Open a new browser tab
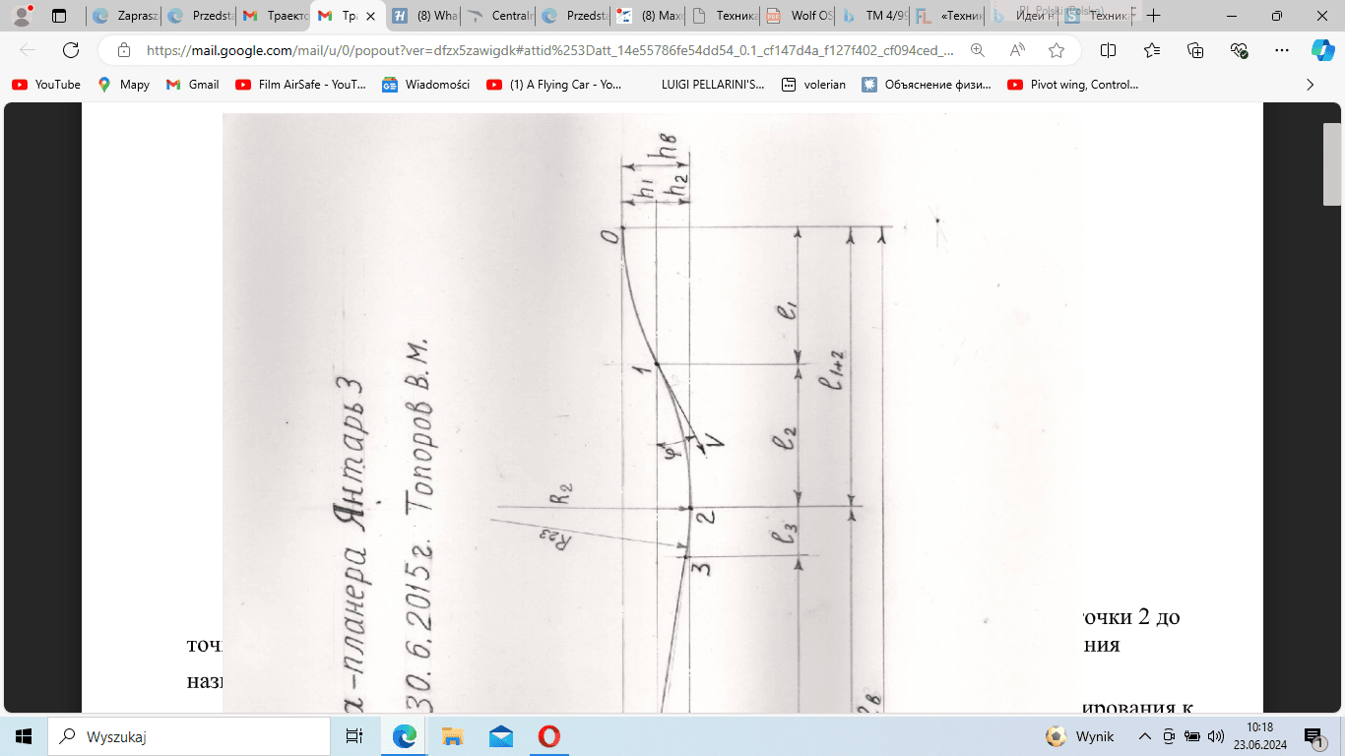 pos(1154,16)
